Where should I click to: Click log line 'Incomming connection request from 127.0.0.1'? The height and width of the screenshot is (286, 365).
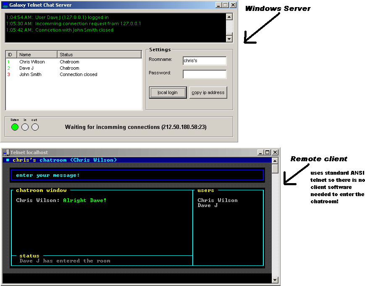coord(74,24)
